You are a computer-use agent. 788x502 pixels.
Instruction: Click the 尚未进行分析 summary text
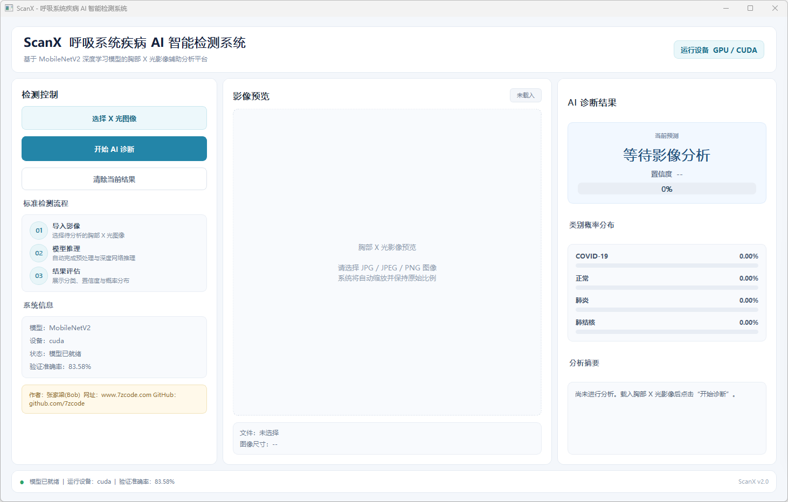(x=655, y=394)
